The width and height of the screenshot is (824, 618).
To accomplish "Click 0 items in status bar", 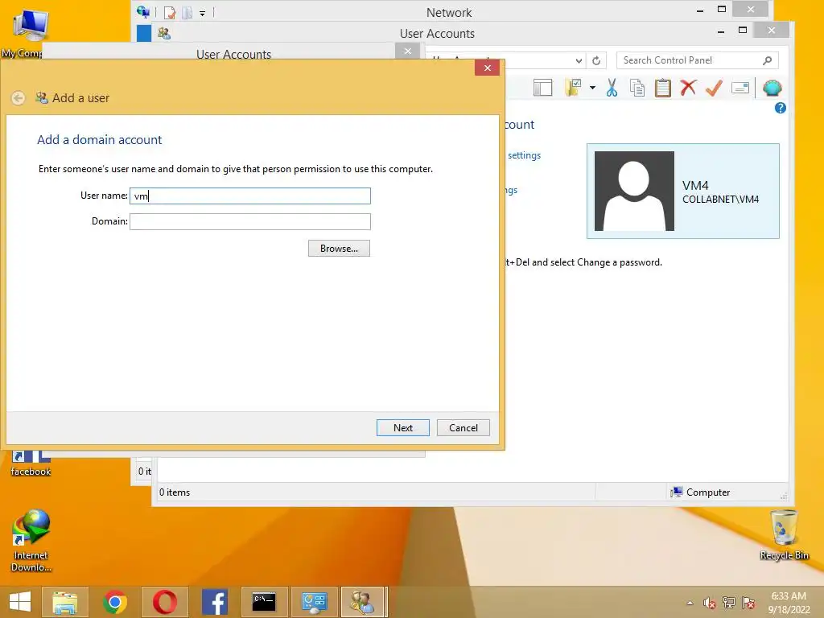I will [x=175, y=492].
